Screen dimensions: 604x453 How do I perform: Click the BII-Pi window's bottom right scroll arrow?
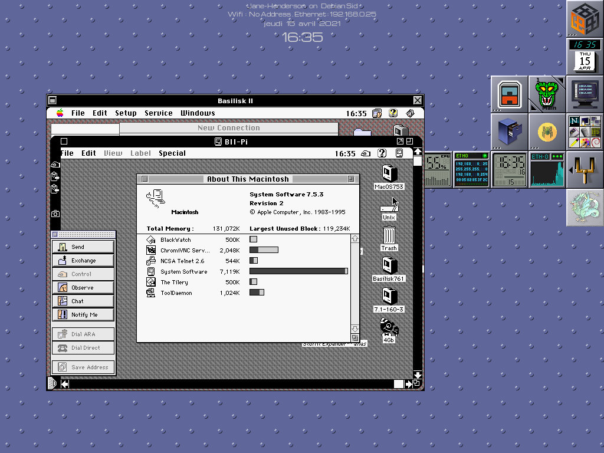tap(408, 384)
